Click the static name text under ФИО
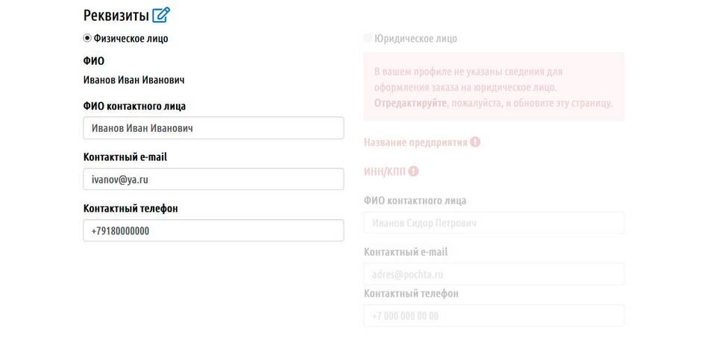Image resolution: width=716 pixels, height=337 pixels. [x=134, y=81]
